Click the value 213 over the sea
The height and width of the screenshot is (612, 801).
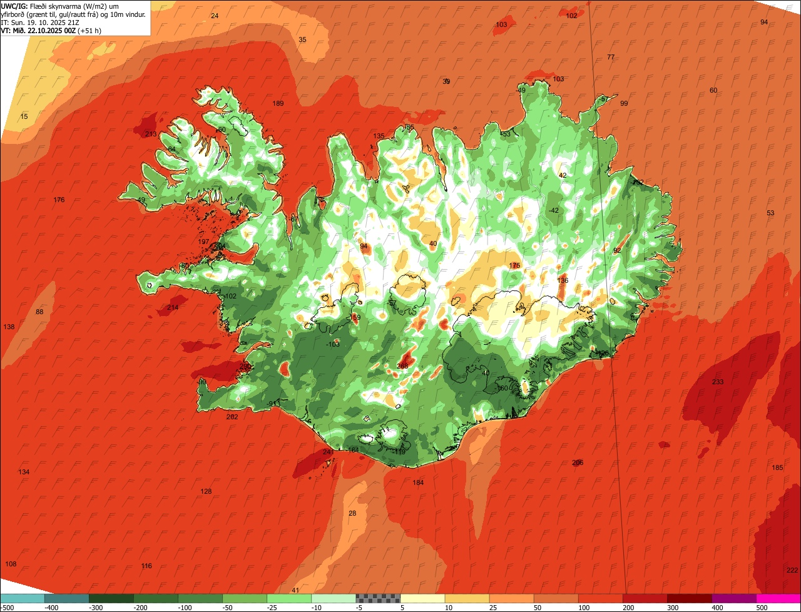[151, 134]
